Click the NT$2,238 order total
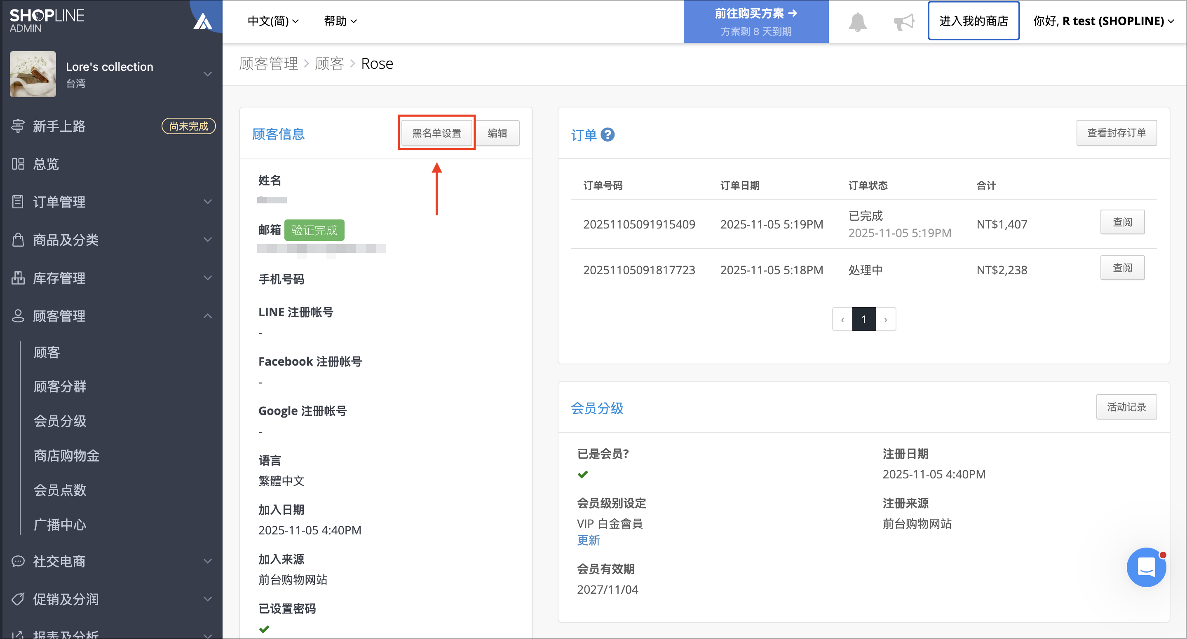Image resolution: width=1187 pixels, height=639 pixels. 1002,270
